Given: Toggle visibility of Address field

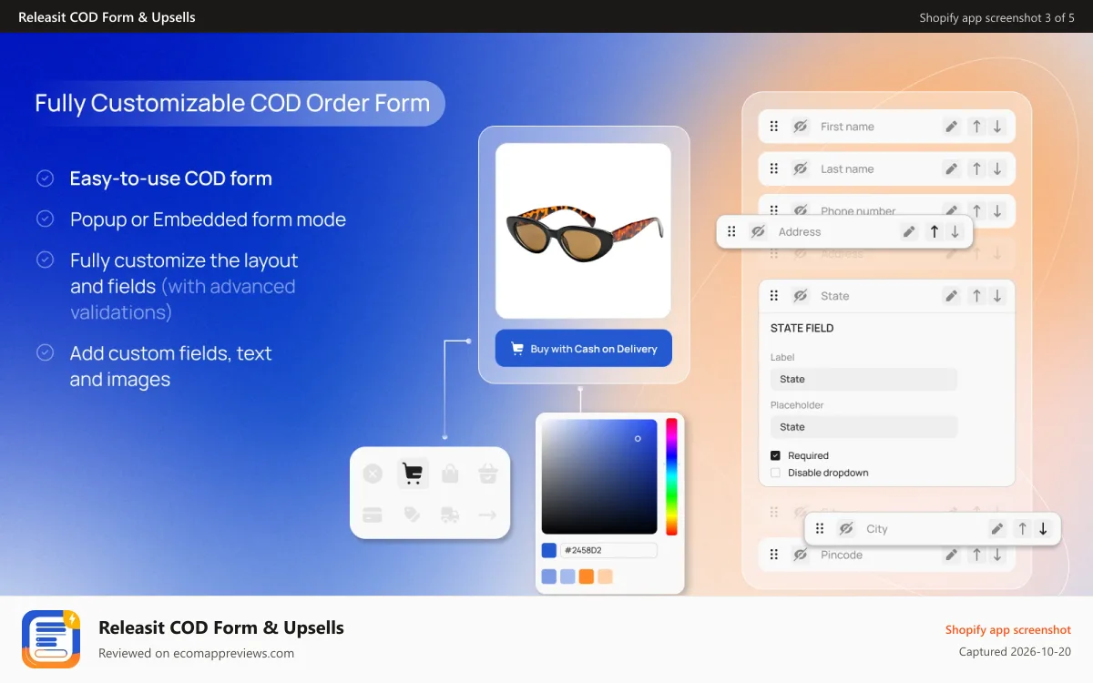Looking at the screenshot, I should pos(758,231).
